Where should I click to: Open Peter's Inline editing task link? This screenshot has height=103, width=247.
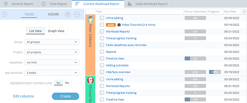(114, 18)
